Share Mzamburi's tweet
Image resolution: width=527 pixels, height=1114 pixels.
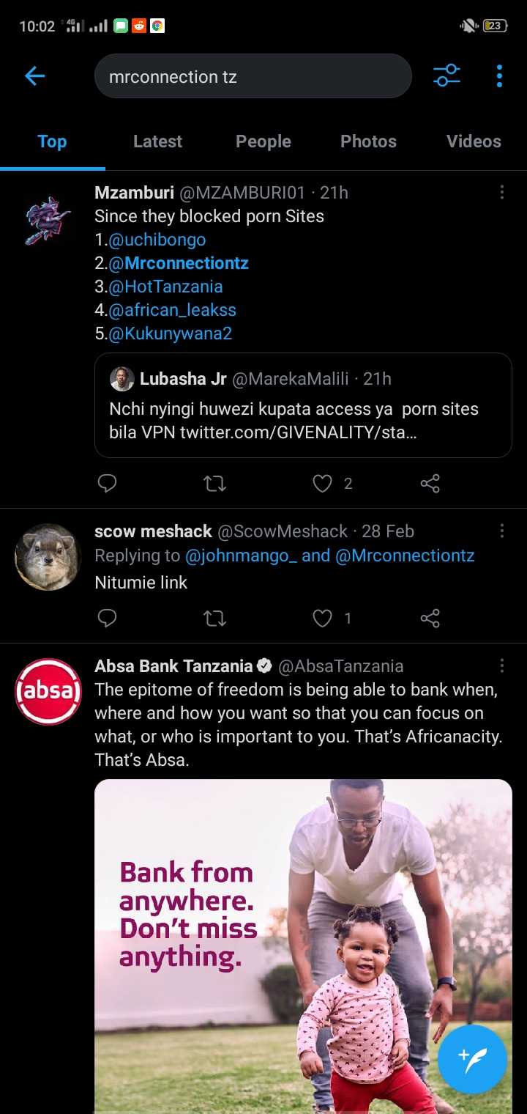430,483
